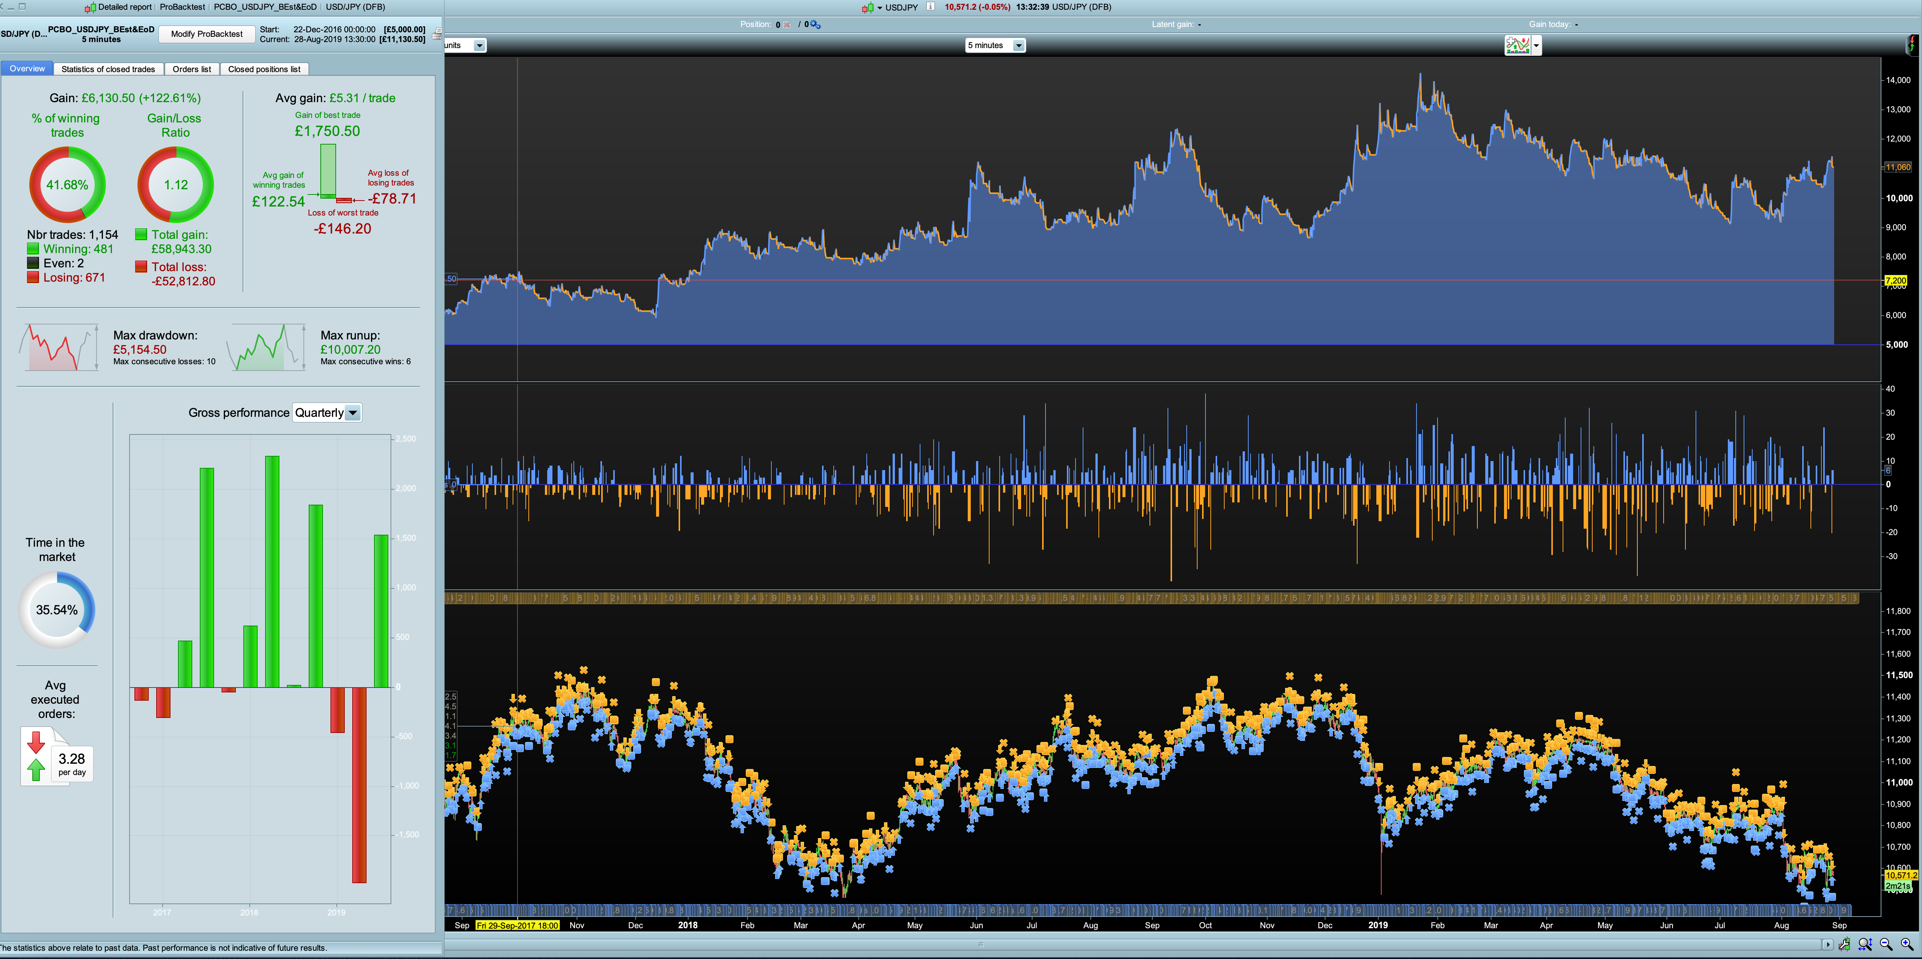Click the USDJPY instrument info icon

(x=931, y=7)
